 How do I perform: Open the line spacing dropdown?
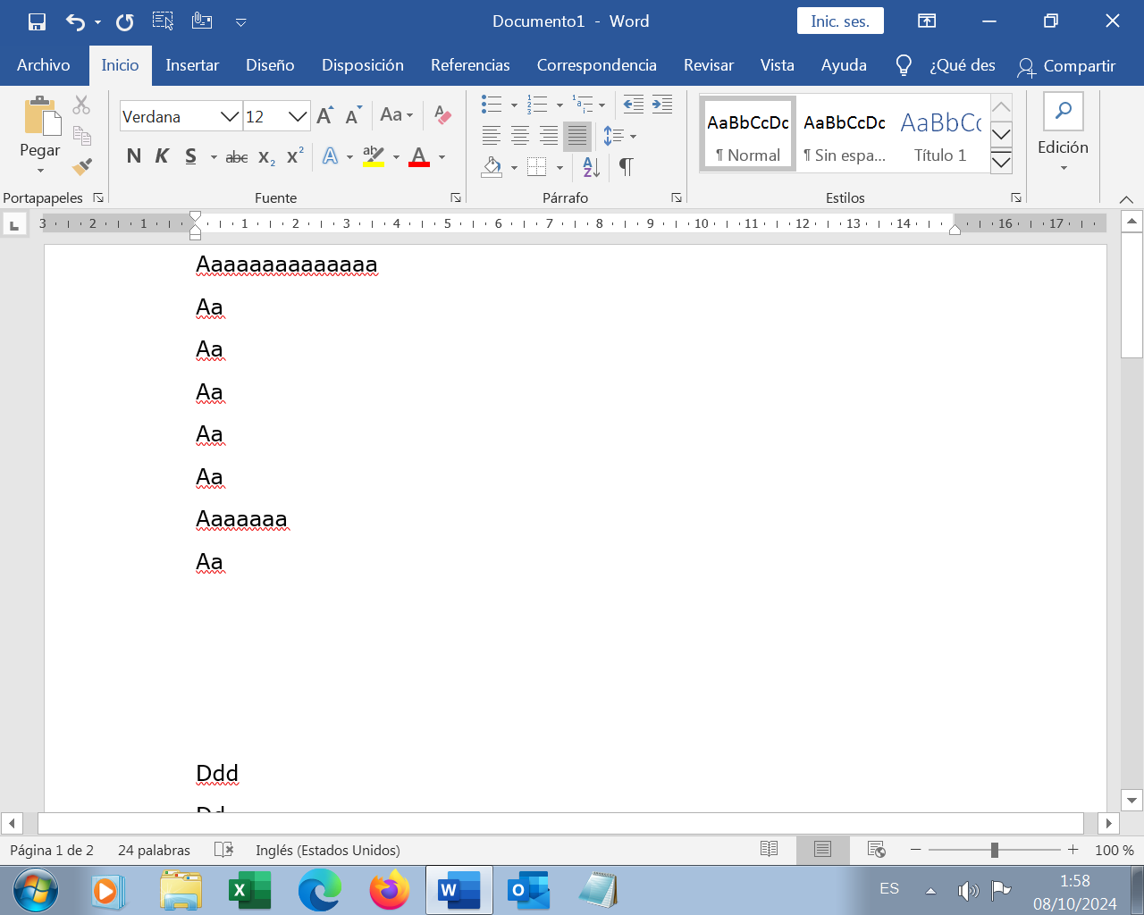[x=617, y=136]
